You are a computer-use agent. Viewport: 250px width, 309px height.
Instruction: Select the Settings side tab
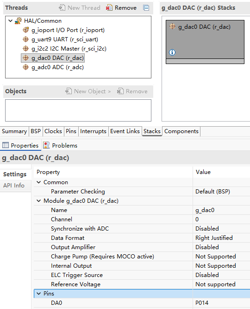click(15, 174)
